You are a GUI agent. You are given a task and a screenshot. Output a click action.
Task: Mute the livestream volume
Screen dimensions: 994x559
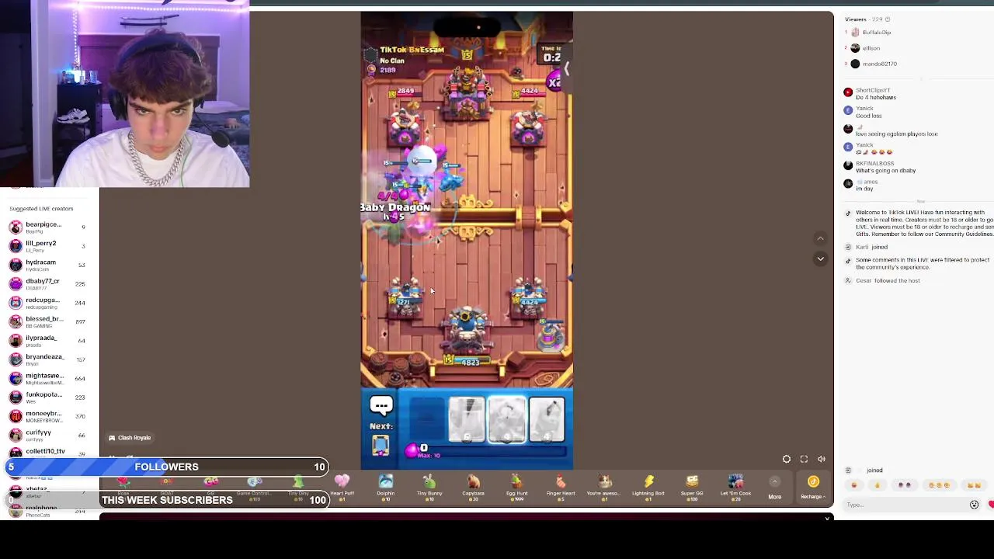(822, 460)
